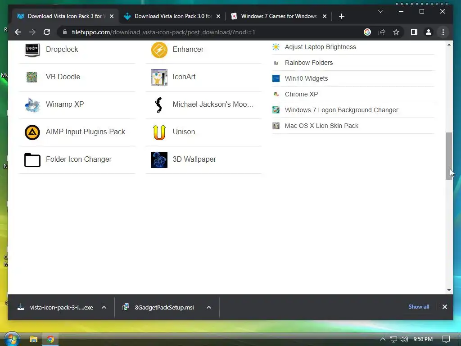Click the Win10 Widgets blue icon

tap(276, 78)
